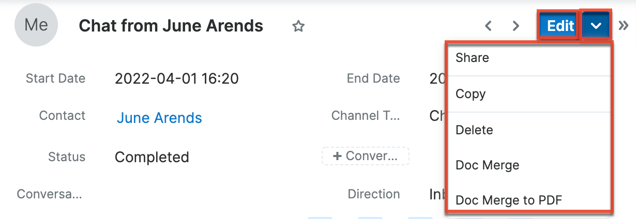Click the End Date field label
Screen dimensions: 636x219
pyautogui.click(x=373, y=79)
